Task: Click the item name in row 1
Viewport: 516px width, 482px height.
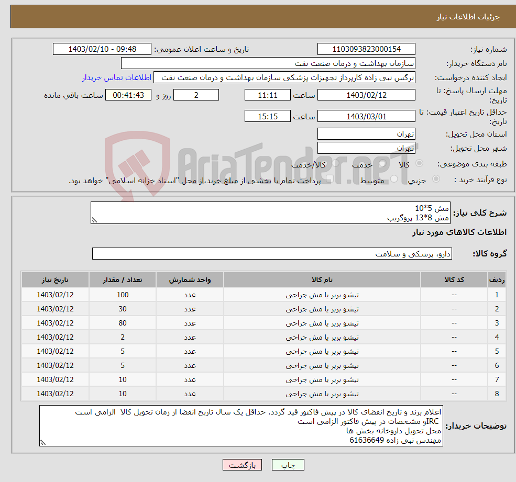Action: tap(322, 295)
